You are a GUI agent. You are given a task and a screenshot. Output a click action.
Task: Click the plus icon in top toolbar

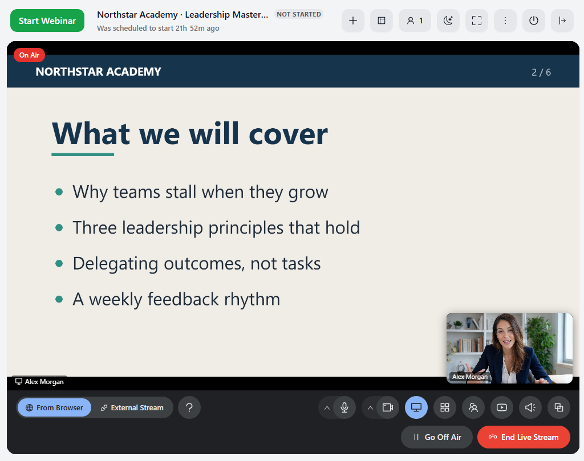click(x=352, y=21)
